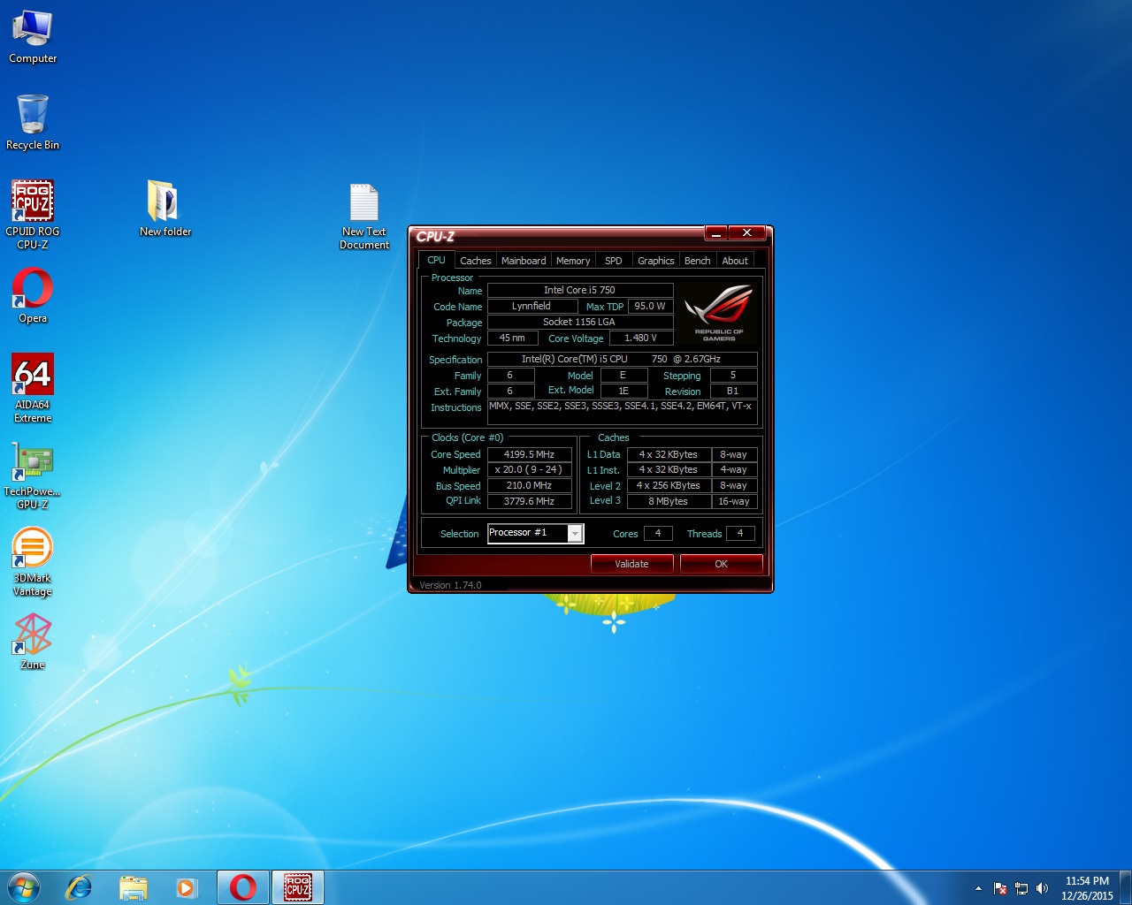Switch to the Memory tab
The image size is (1132, 905).
(x=573, y=261)
